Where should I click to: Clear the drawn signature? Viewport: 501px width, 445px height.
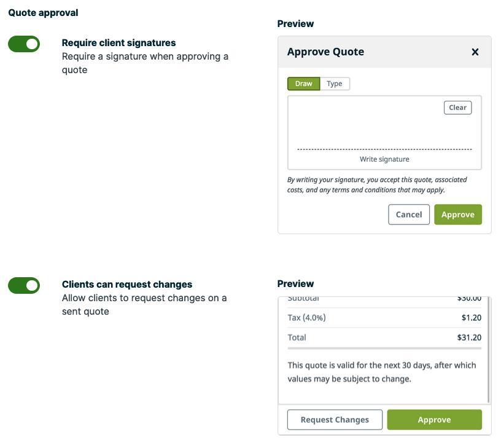[457, 107]
